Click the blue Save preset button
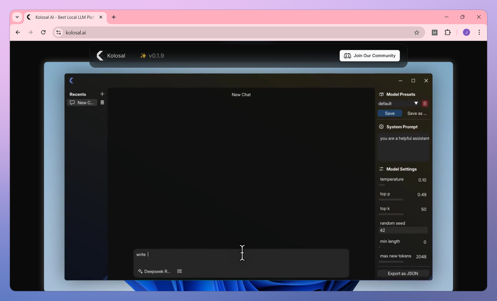The width and height of the screenshot is (497, 301). click(x=390, y=113)
